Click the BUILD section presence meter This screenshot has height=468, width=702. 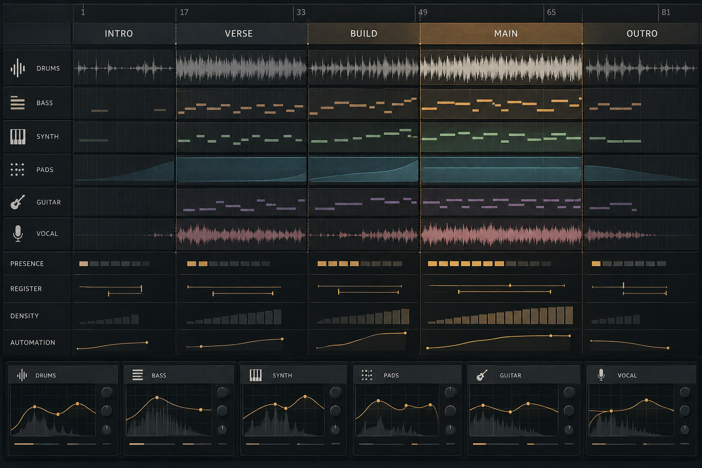click(x=360, y=264)
